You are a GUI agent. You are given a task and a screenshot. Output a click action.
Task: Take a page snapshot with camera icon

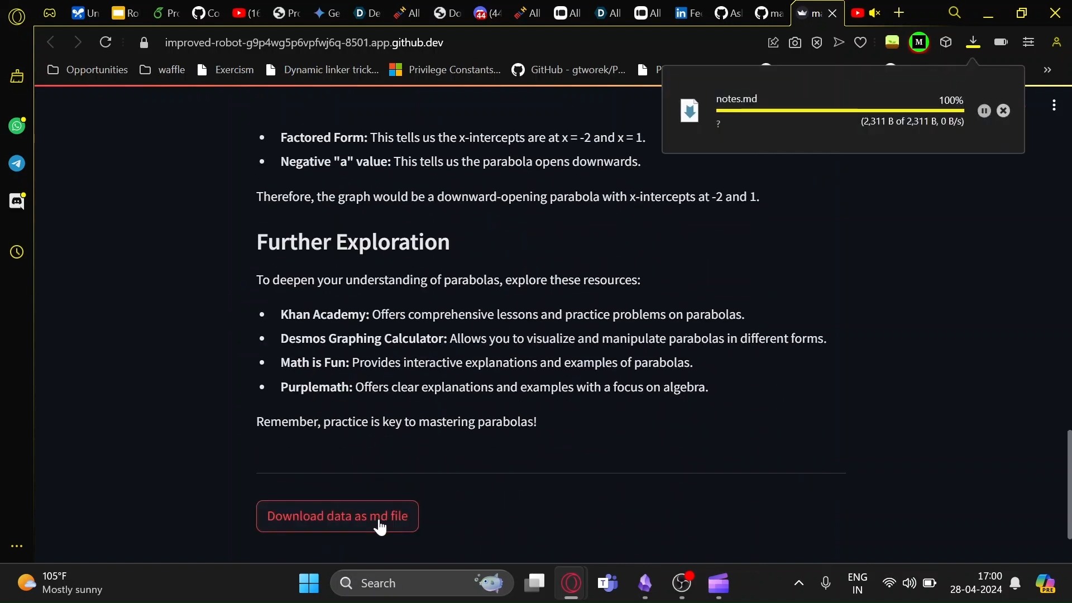tap(795, 42)
